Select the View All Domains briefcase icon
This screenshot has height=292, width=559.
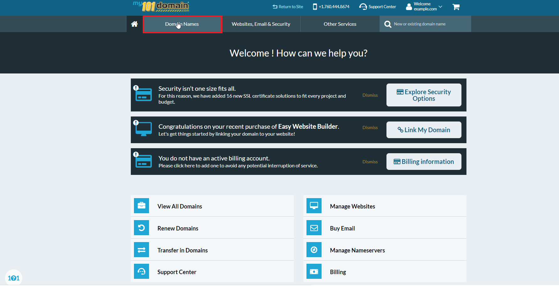(x=141, y=206)
